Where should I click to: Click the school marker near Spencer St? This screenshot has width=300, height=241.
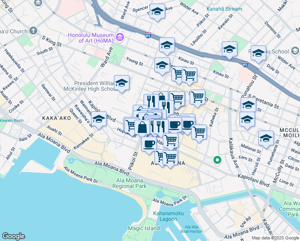point(157,12)
